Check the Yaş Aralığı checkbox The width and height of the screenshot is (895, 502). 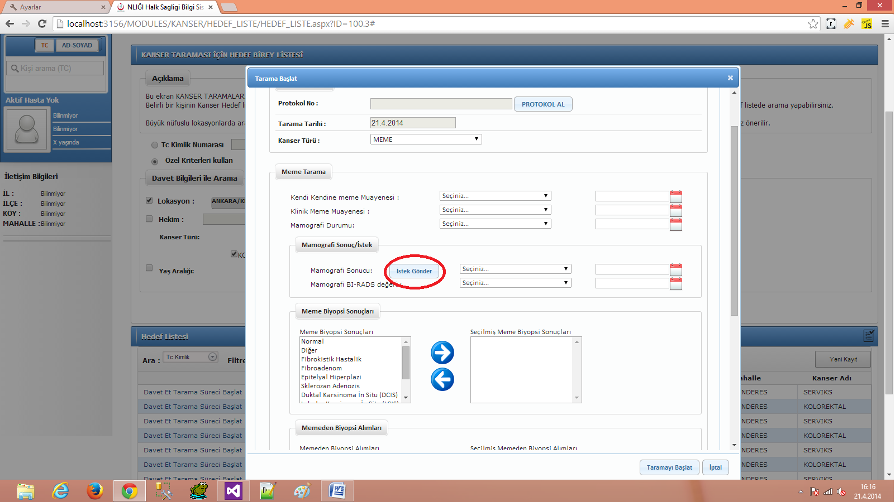pos(149,268)
